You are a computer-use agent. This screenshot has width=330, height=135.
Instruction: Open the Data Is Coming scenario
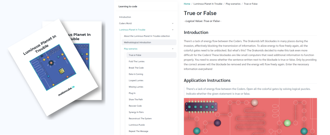[x=136, y=74]
